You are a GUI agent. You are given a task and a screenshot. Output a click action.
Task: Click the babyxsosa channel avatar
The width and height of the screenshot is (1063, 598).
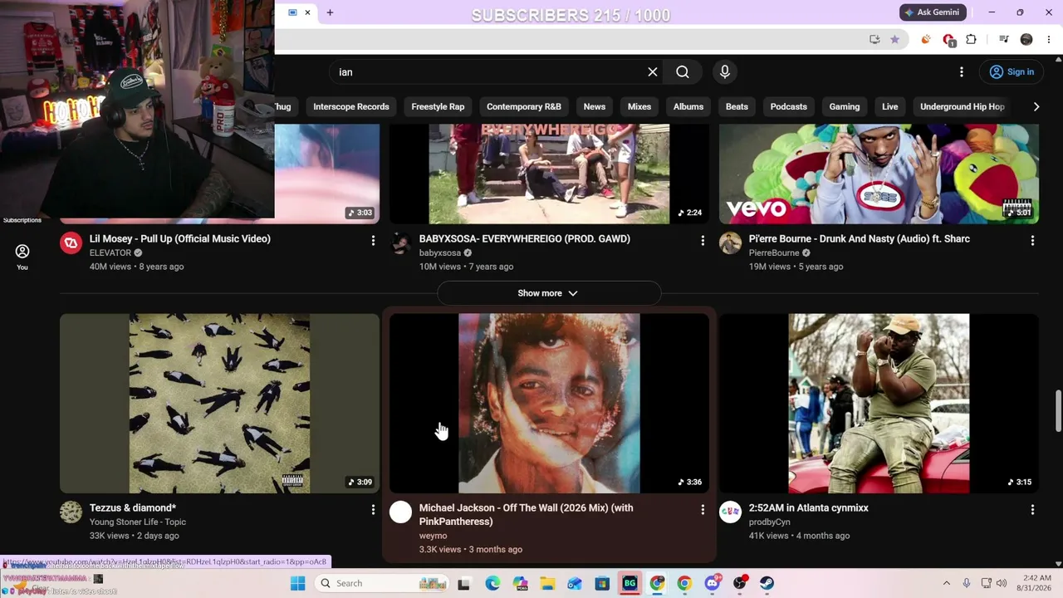point(401,243)
